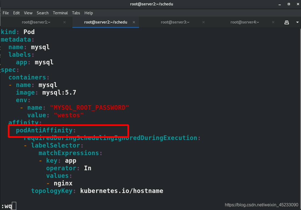
Task: Click the 'podAntiAffinity' key
Action: (x=44, y=130)
